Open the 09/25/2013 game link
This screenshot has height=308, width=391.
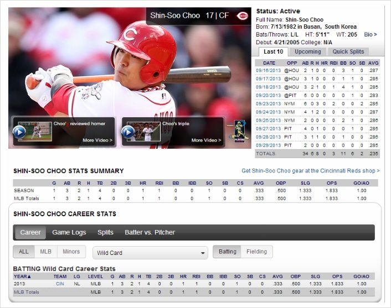point(268,120)
